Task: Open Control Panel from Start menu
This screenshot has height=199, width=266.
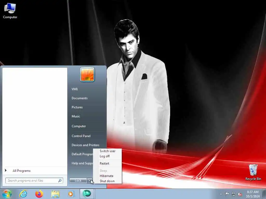Action: (81, 136)
